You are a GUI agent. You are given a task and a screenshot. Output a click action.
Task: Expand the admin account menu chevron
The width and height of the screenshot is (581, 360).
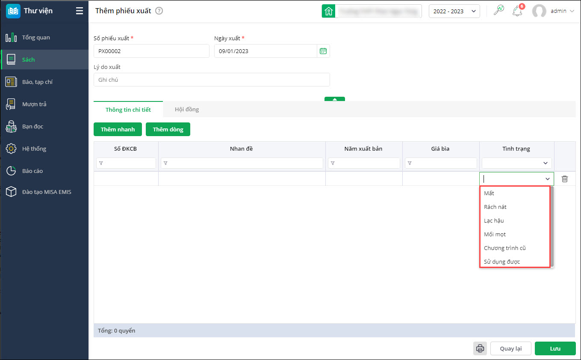tap(572, 11)
